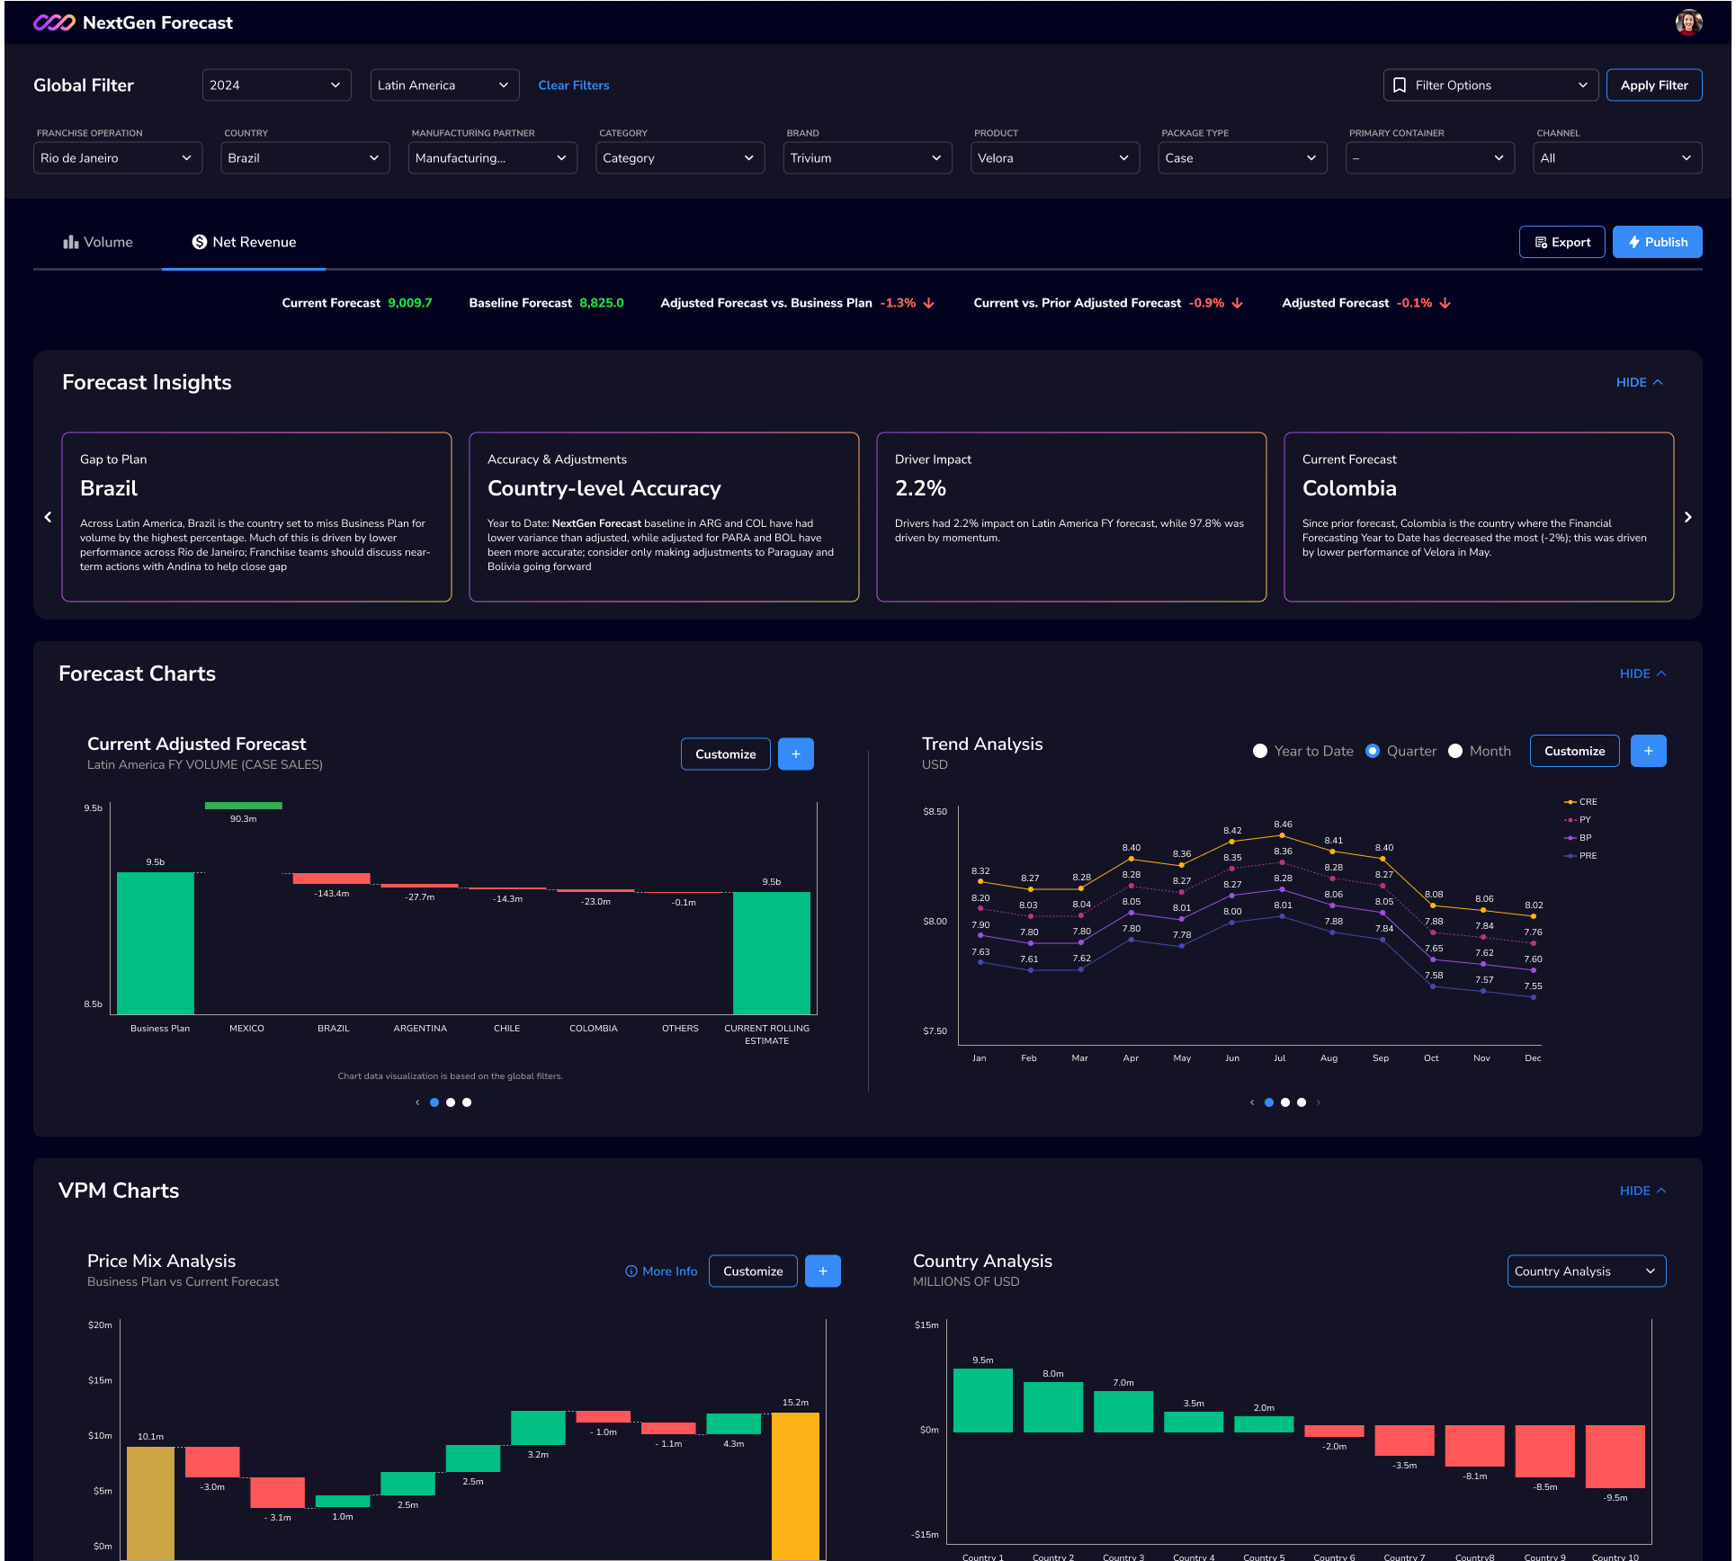Image resolution: width=1736 pixels, height=1561 pixels.
Task: Select first page dot under Trend Analysis
Action: [x=1269, y=1102]
